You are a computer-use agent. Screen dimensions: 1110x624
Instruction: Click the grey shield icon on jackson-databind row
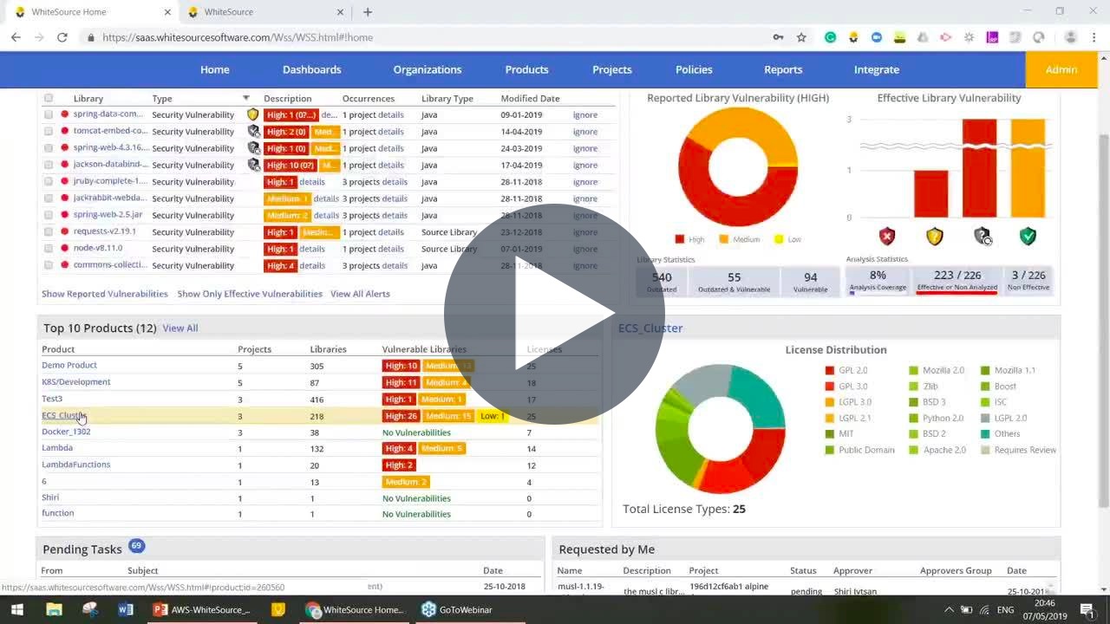[253, 165]
